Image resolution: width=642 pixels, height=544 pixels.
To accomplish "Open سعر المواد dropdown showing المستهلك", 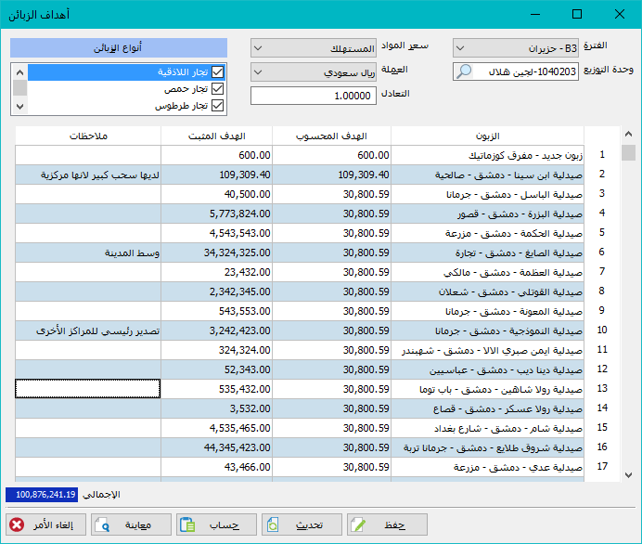I will pyautogui.click(x=314, y=48).
